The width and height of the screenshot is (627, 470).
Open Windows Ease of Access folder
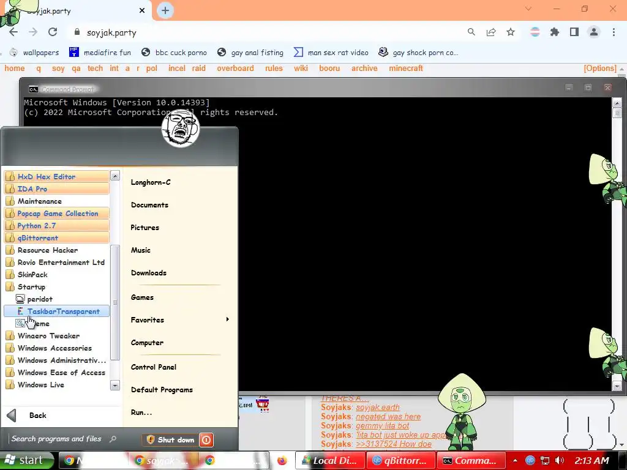coord(57,373)
